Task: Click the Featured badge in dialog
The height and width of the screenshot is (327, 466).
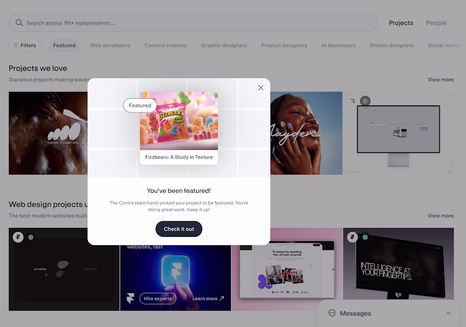Action: (x=140, y=105)
